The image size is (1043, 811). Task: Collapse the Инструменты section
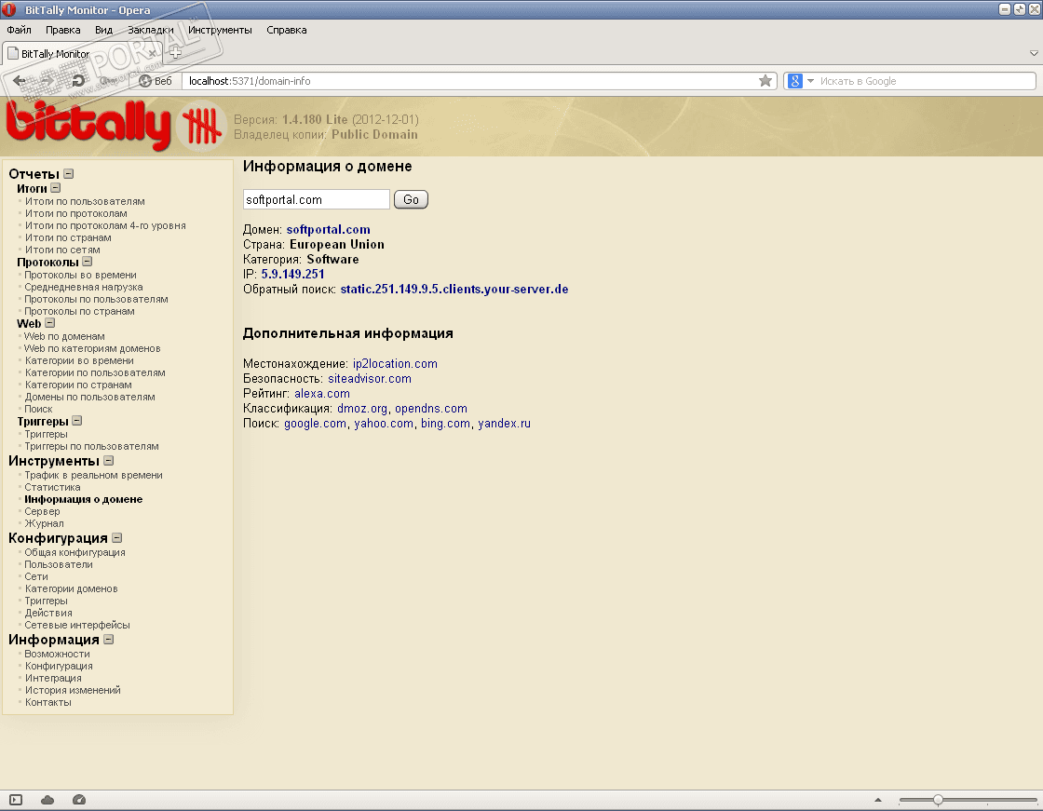[108, 460]
